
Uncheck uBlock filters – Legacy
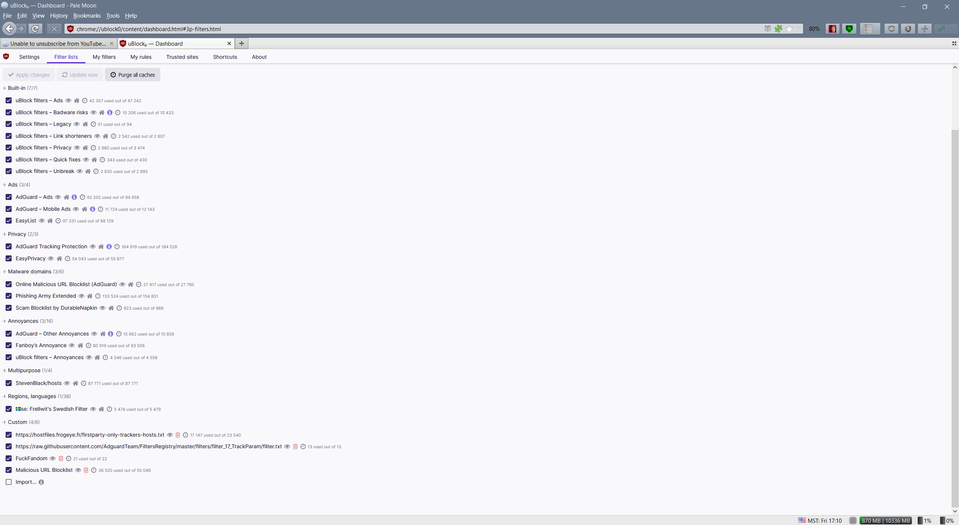click(x=9, y=124)
